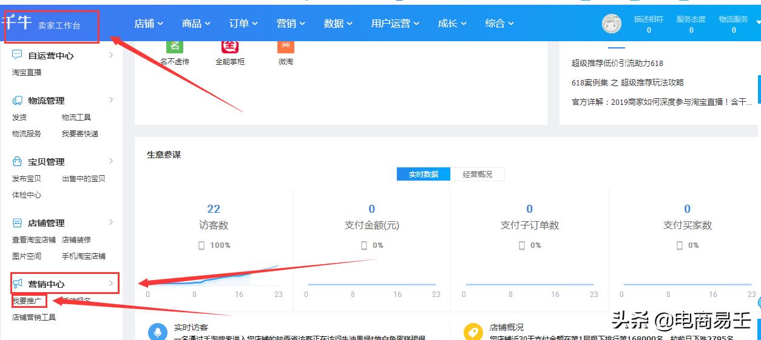The image size is (761, 340).
Task: Click the 物流管理 truck icon
Action: click(17, 101)
